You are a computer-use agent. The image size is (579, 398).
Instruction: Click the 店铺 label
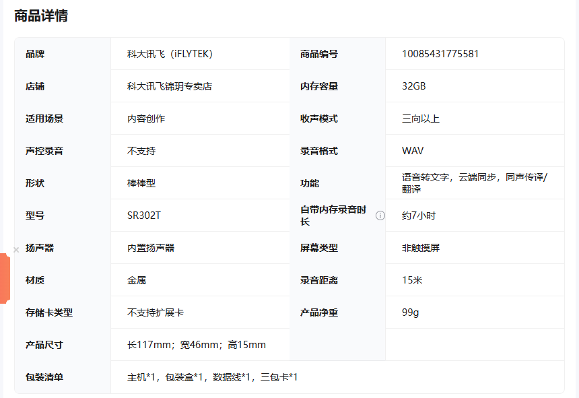(x=35, y=86)
